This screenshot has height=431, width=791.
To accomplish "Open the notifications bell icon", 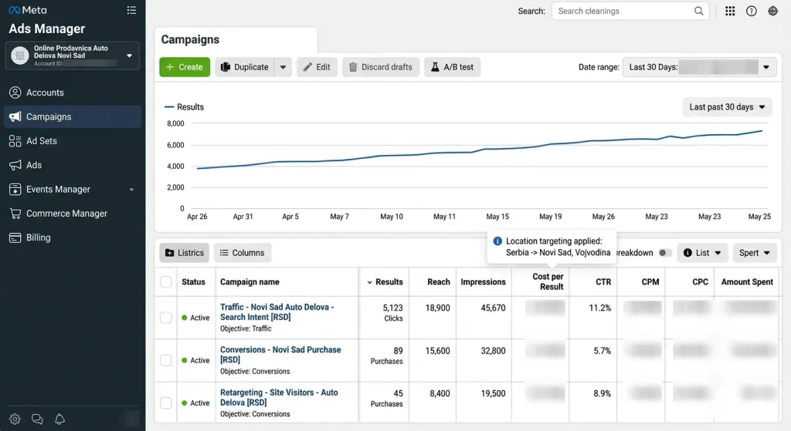I will pos(59,419).
